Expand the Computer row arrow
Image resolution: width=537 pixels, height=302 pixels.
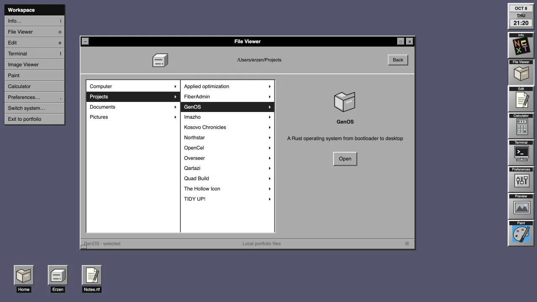click(175, 86)
